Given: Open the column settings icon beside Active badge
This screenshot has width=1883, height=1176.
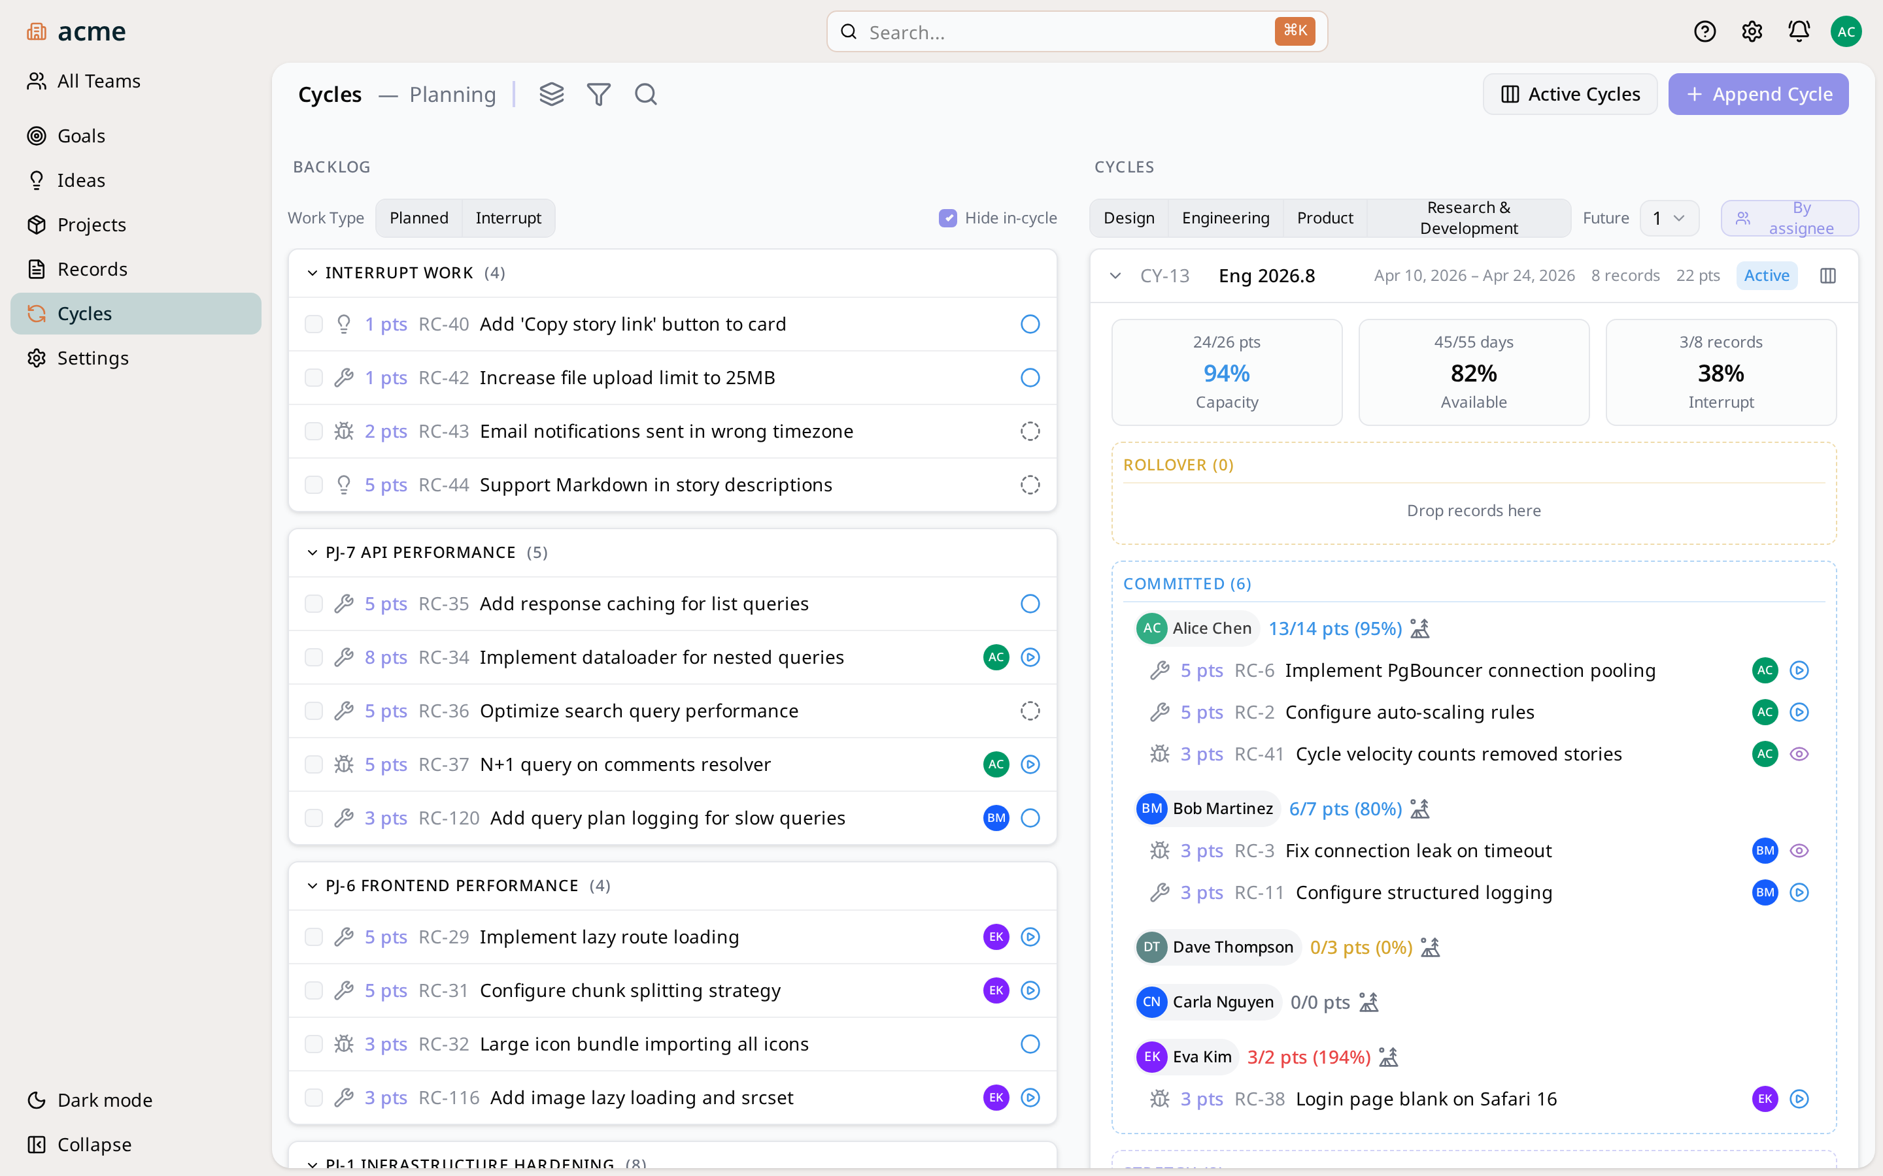Looking at the screenshot, I should click(x=1828, y=275).
